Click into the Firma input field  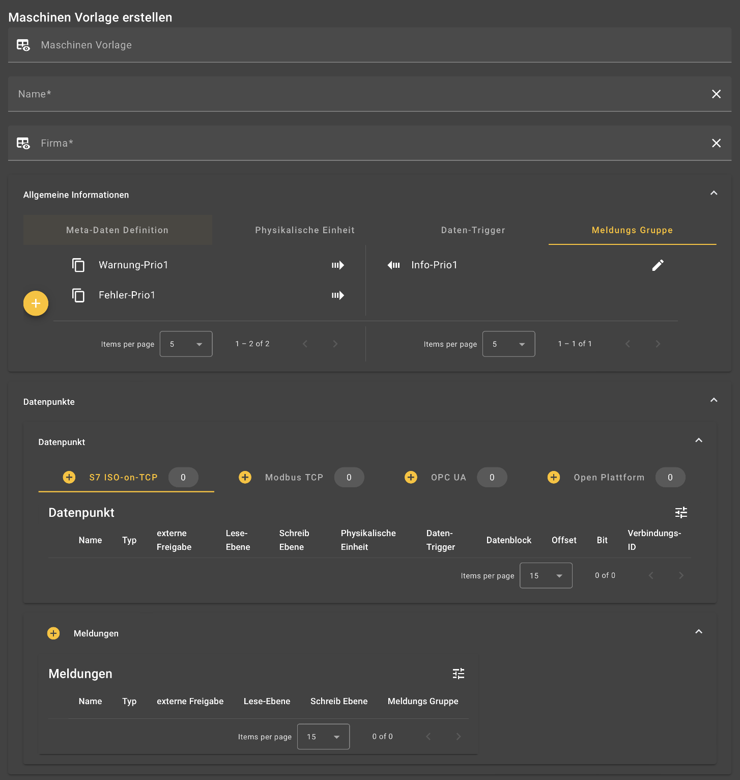click(356, 143)
